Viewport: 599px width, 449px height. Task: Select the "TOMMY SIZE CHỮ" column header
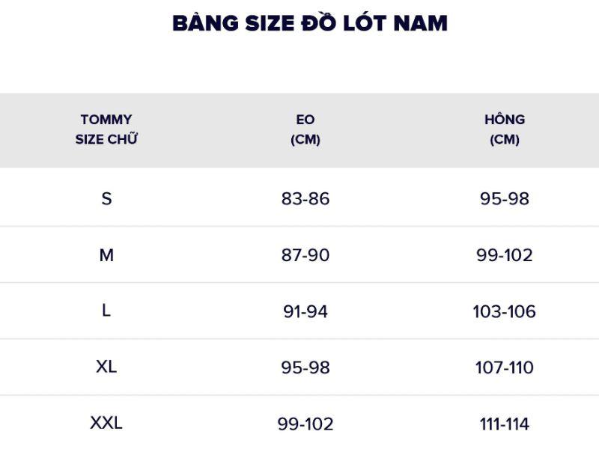pyautogui.click(x=106, y=129)
